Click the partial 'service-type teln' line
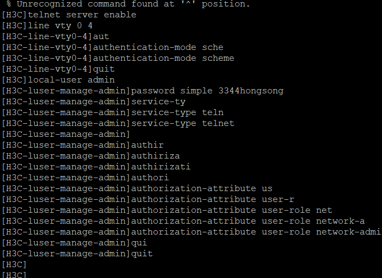 click(177, 112)
